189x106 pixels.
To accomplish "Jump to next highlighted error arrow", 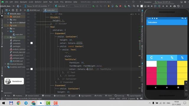I will [x=139, y=14].
